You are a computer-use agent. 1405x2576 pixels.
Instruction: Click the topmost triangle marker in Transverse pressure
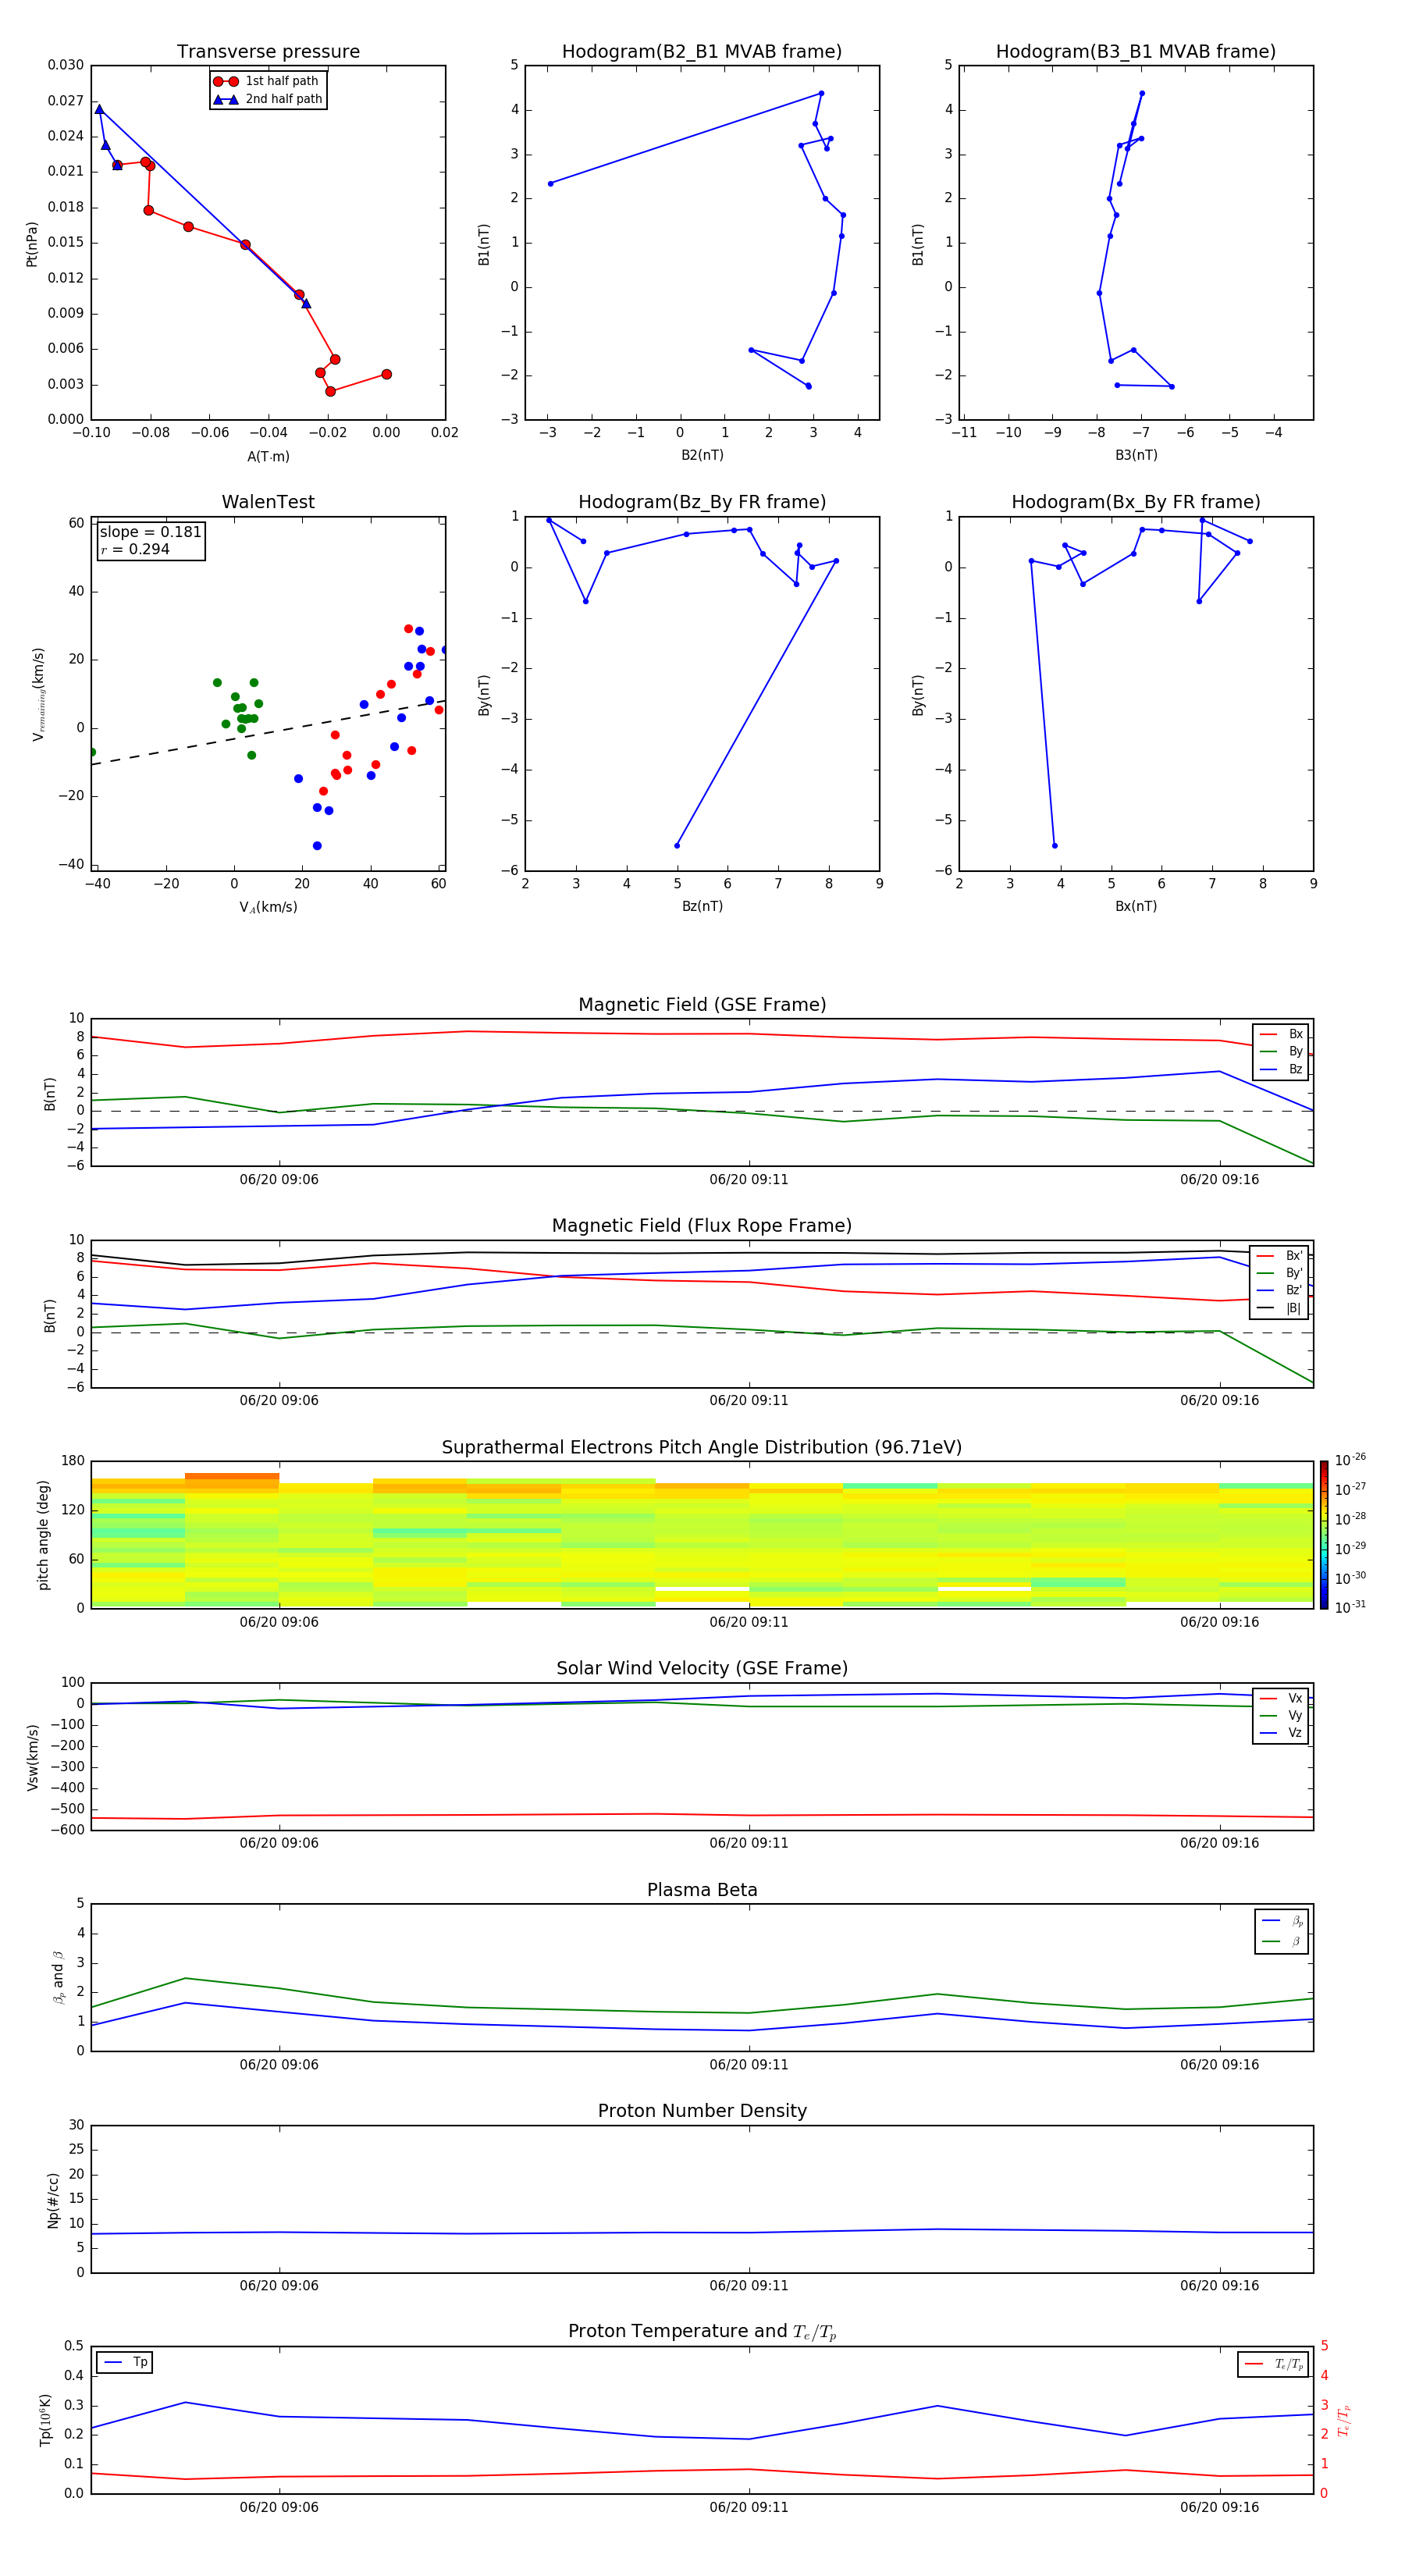pyautogui.click(x=99, y=109)
